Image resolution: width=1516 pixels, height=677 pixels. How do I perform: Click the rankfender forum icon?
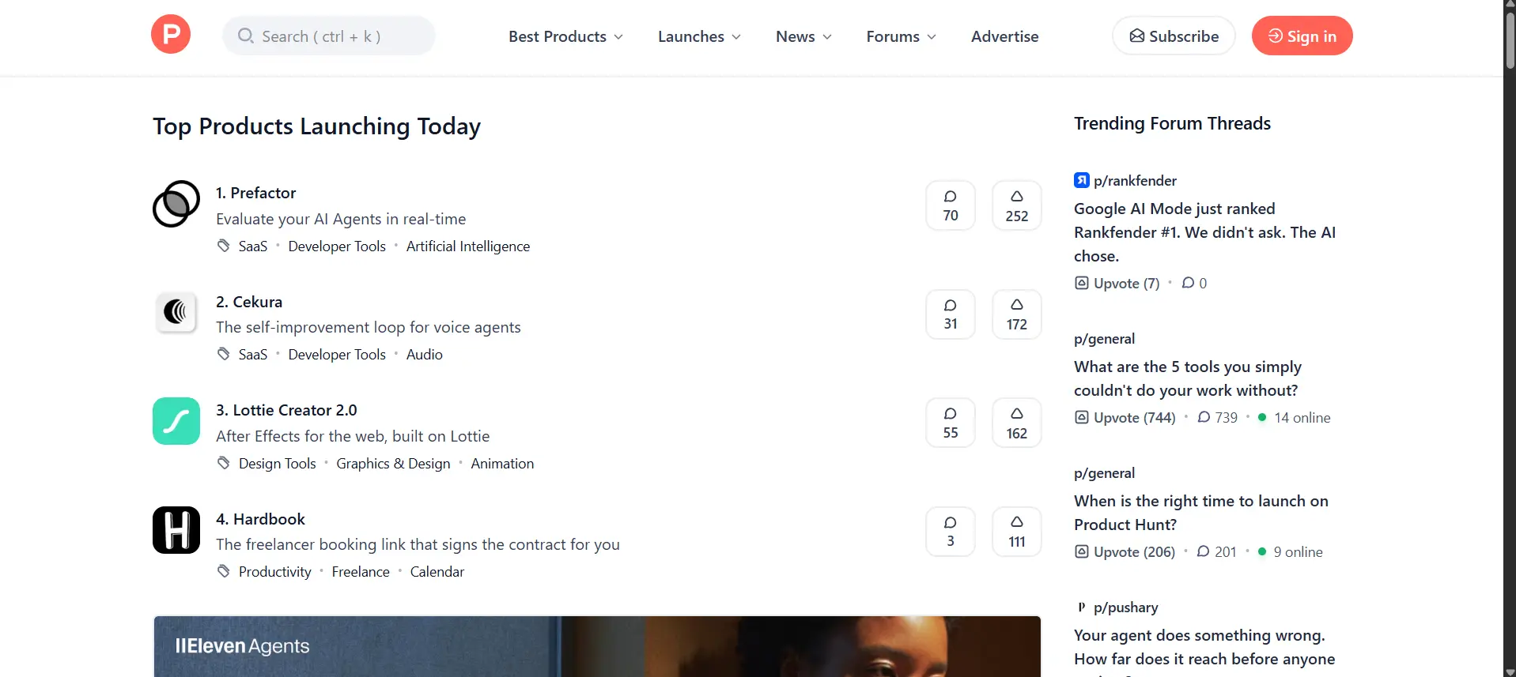1081,180
